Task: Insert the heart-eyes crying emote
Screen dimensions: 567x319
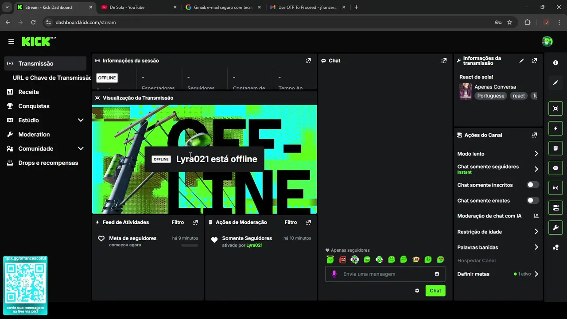Action: coord(440,260)
